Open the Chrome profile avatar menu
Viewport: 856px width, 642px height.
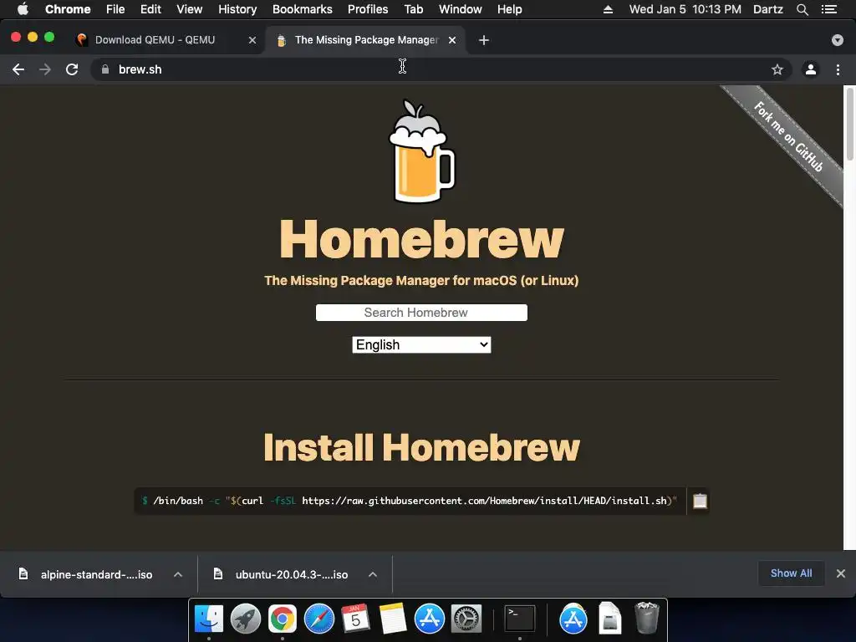(811, 69)
